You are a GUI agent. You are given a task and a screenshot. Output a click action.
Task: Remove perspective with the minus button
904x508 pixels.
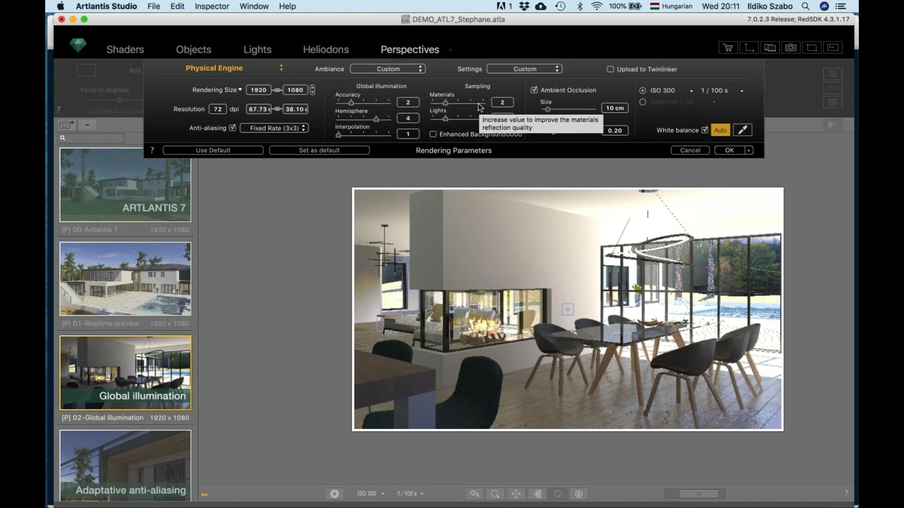tap(87, 125)
